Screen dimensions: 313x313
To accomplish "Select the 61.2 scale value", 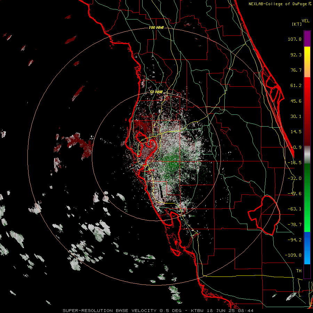I will point(296,86).
